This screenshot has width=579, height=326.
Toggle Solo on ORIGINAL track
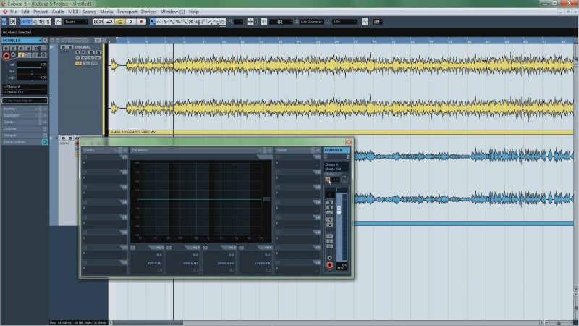tap(69, 47)
